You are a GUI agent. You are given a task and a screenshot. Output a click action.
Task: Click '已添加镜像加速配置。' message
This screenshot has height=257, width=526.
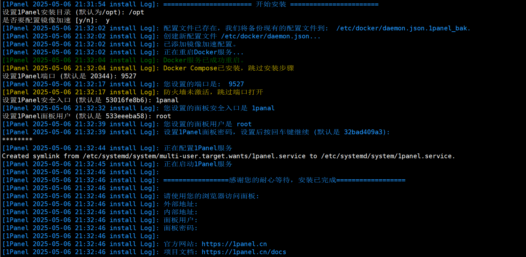click(200, 44)
